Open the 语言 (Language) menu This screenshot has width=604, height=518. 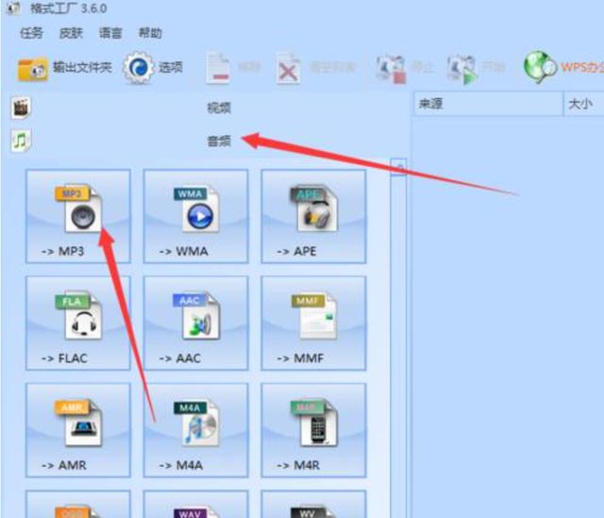click(x=110, y=33)
